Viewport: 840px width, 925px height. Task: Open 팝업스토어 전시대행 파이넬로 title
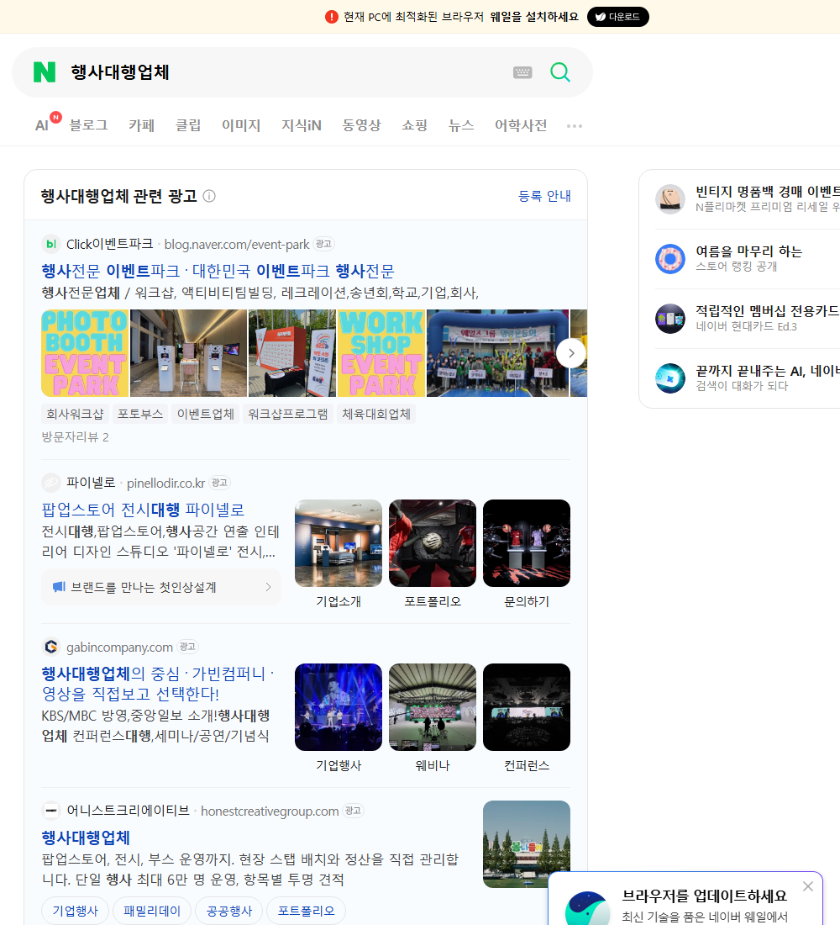coord(143,509)
